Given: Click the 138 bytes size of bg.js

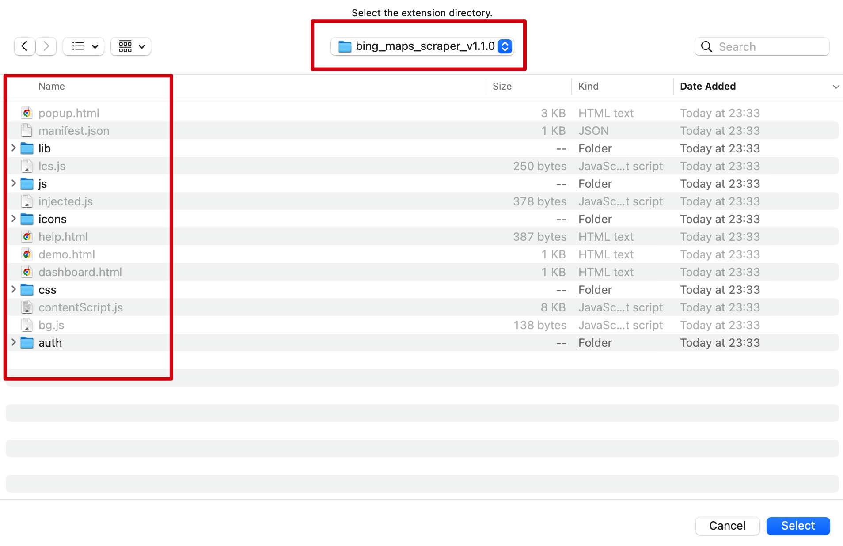Looking at the screenshot, I should click(x=540, y=325).
